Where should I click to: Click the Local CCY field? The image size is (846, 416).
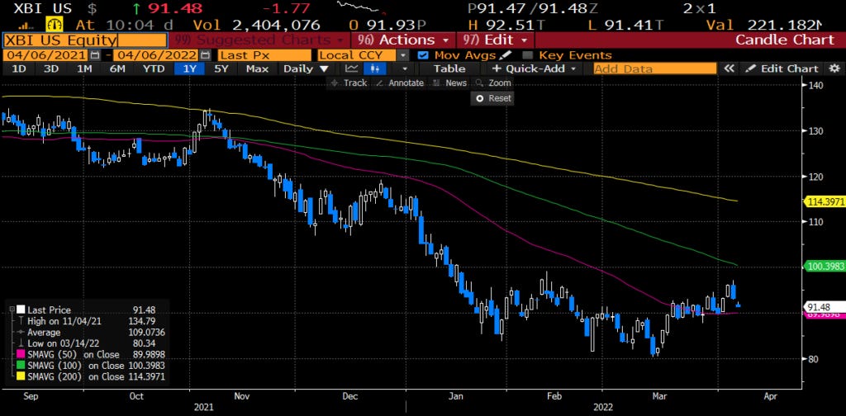[x=357, y=55]
